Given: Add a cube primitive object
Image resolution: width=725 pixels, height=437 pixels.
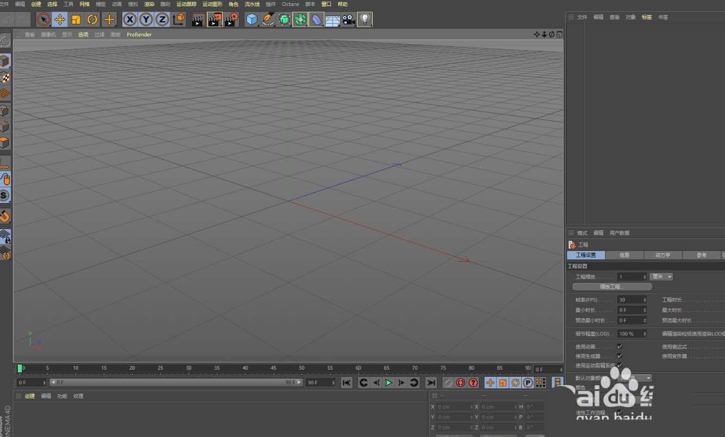Looking at the screenshot, I should click(x=252, y=20).
